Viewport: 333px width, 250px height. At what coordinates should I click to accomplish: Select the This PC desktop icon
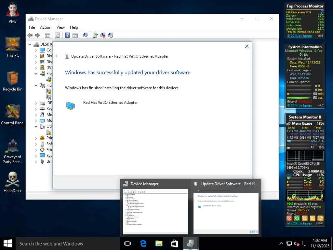(x=13, y=47)
